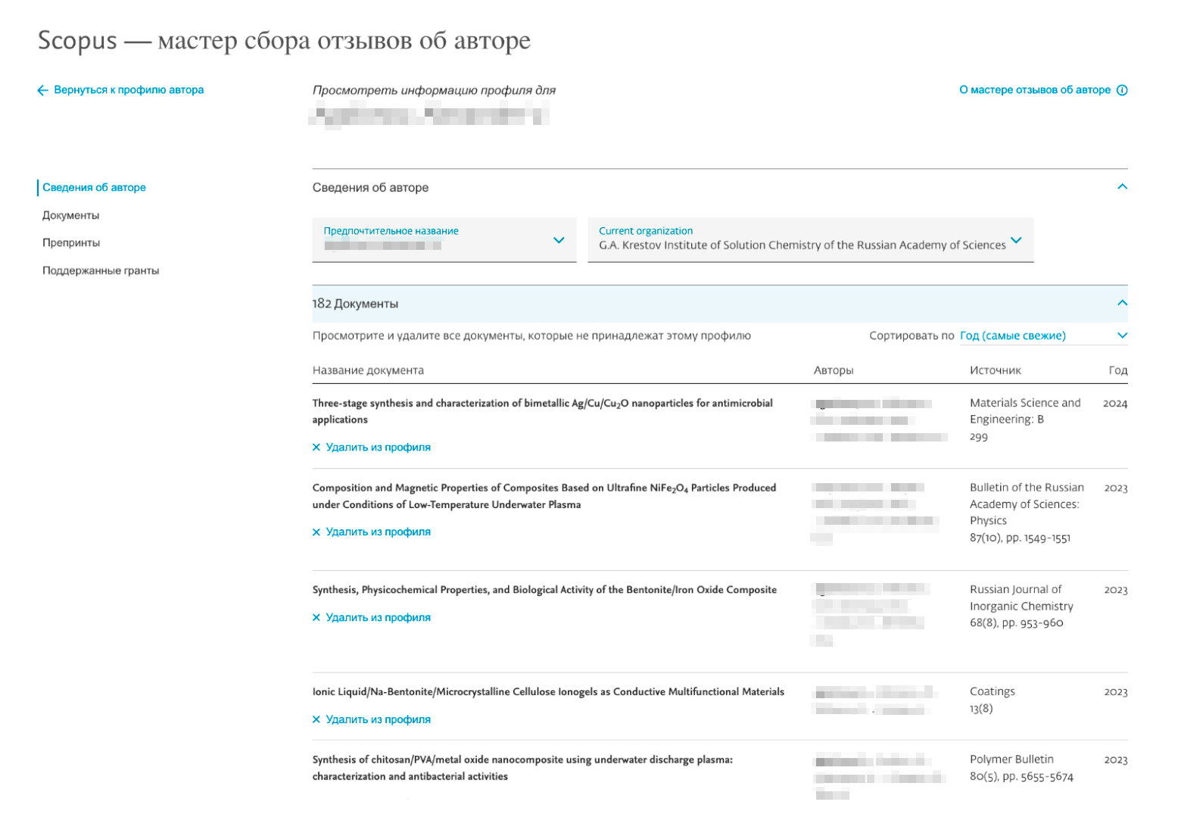
Task: Open the sort order dropdown Год (самые свежие)
Action: (x=1043, y=335)
